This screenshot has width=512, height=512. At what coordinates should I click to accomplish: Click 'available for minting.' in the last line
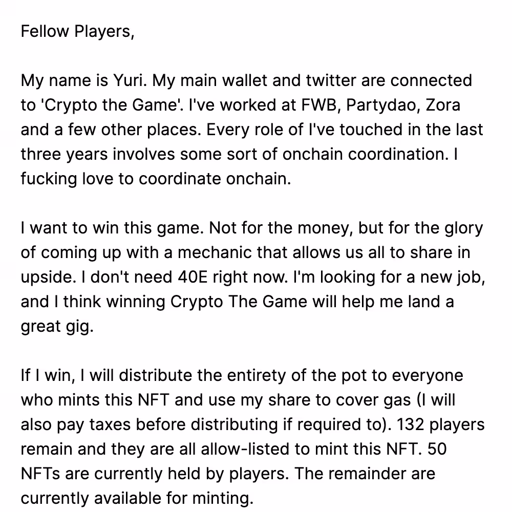(x=174, y=498)
